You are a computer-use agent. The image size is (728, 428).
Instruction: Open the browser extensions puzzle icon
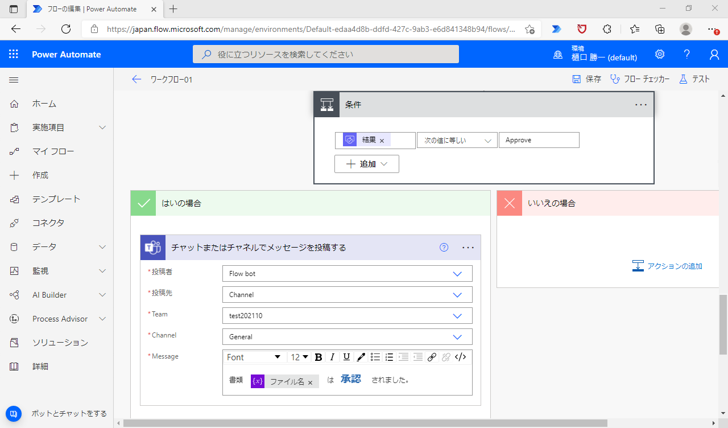[x=607, y=29]
